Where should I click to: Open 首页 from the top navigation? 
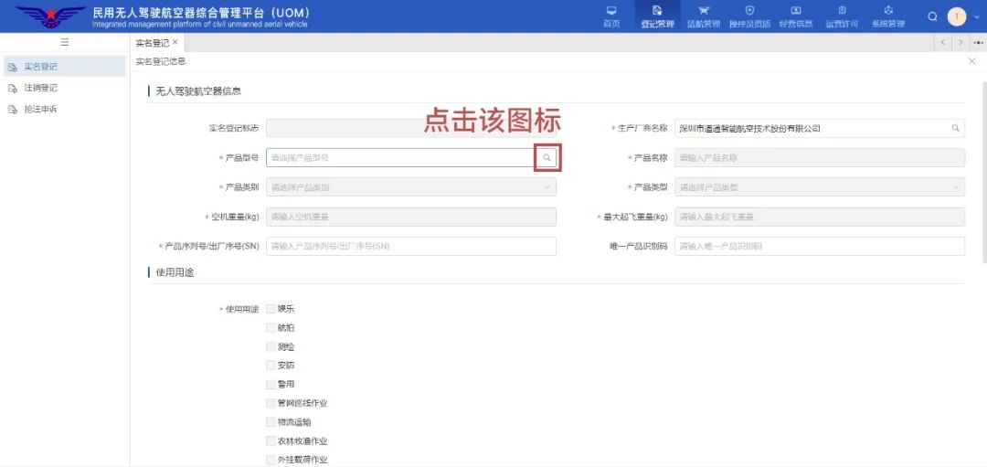[x=611, y=16]
